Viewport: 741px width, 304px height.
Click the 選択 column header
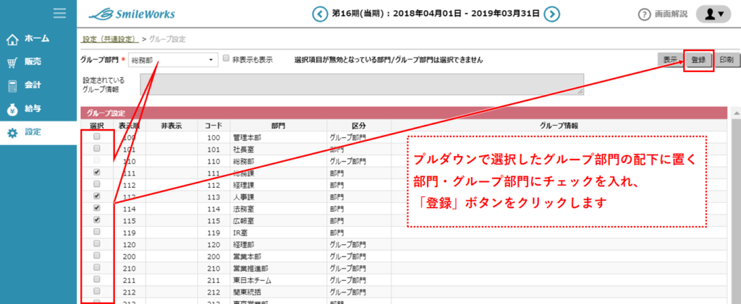click(96, 126)
